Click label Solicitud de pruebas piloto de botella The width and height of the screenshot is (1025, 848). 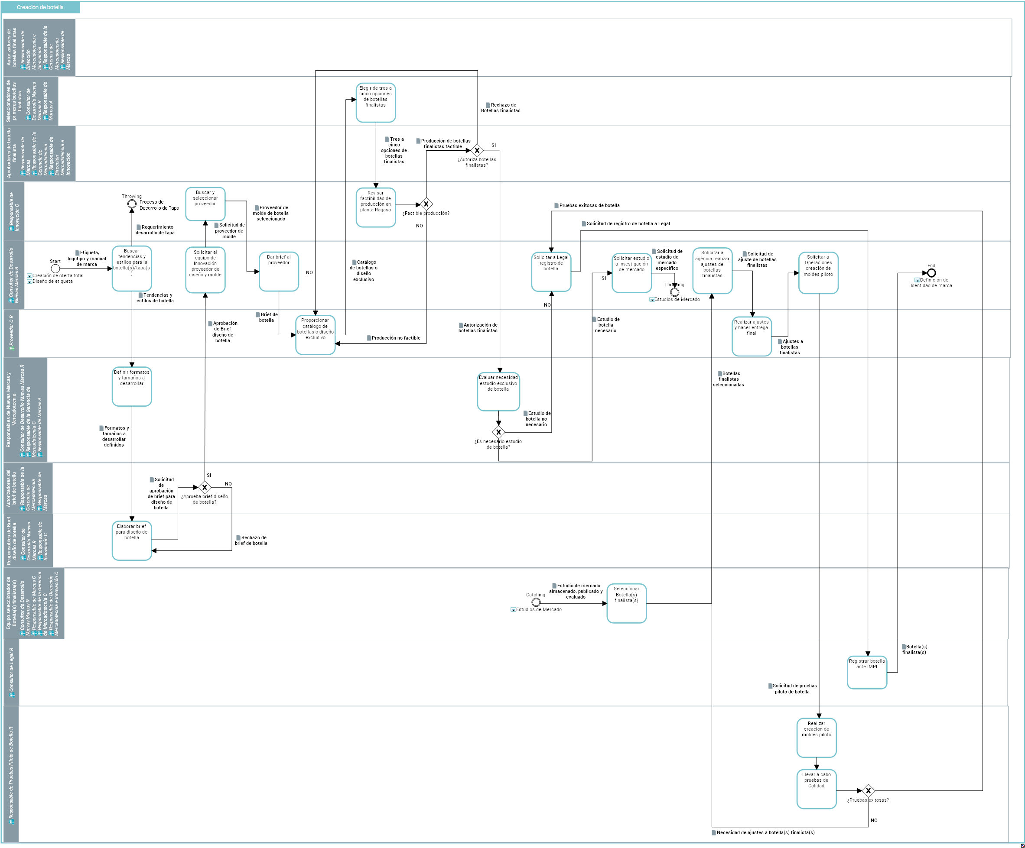click(x=792, y=689)
